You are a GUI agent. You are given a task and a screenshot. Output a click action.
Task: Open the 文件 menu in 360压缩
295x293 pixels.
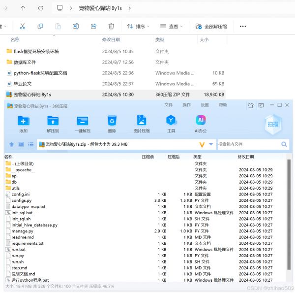pyautogui.click(x=168, y=105)
